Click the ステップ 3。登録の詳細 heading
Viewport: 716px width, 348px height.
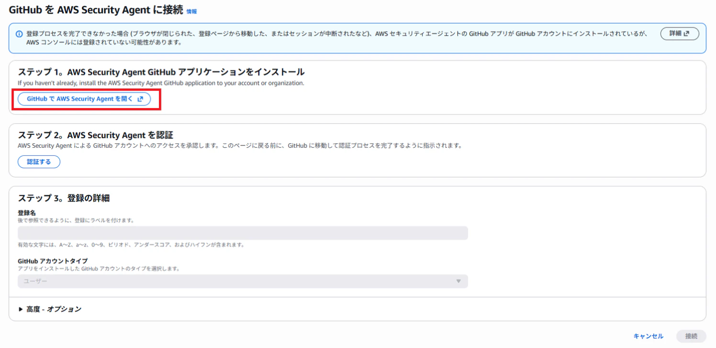65,198
